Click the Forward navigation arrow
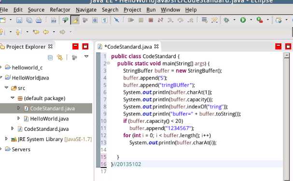This screenshot has width=293, height=181. click(x=62, y=32)
